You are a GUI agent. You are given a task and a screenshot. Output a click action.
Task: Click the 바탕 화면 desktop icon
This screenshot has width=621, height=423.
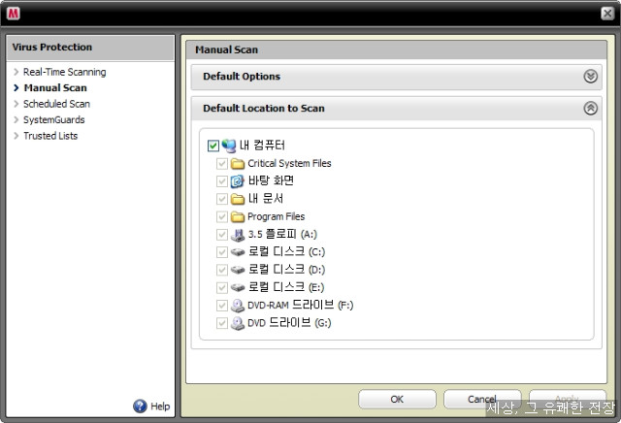[x=237, y=181]
